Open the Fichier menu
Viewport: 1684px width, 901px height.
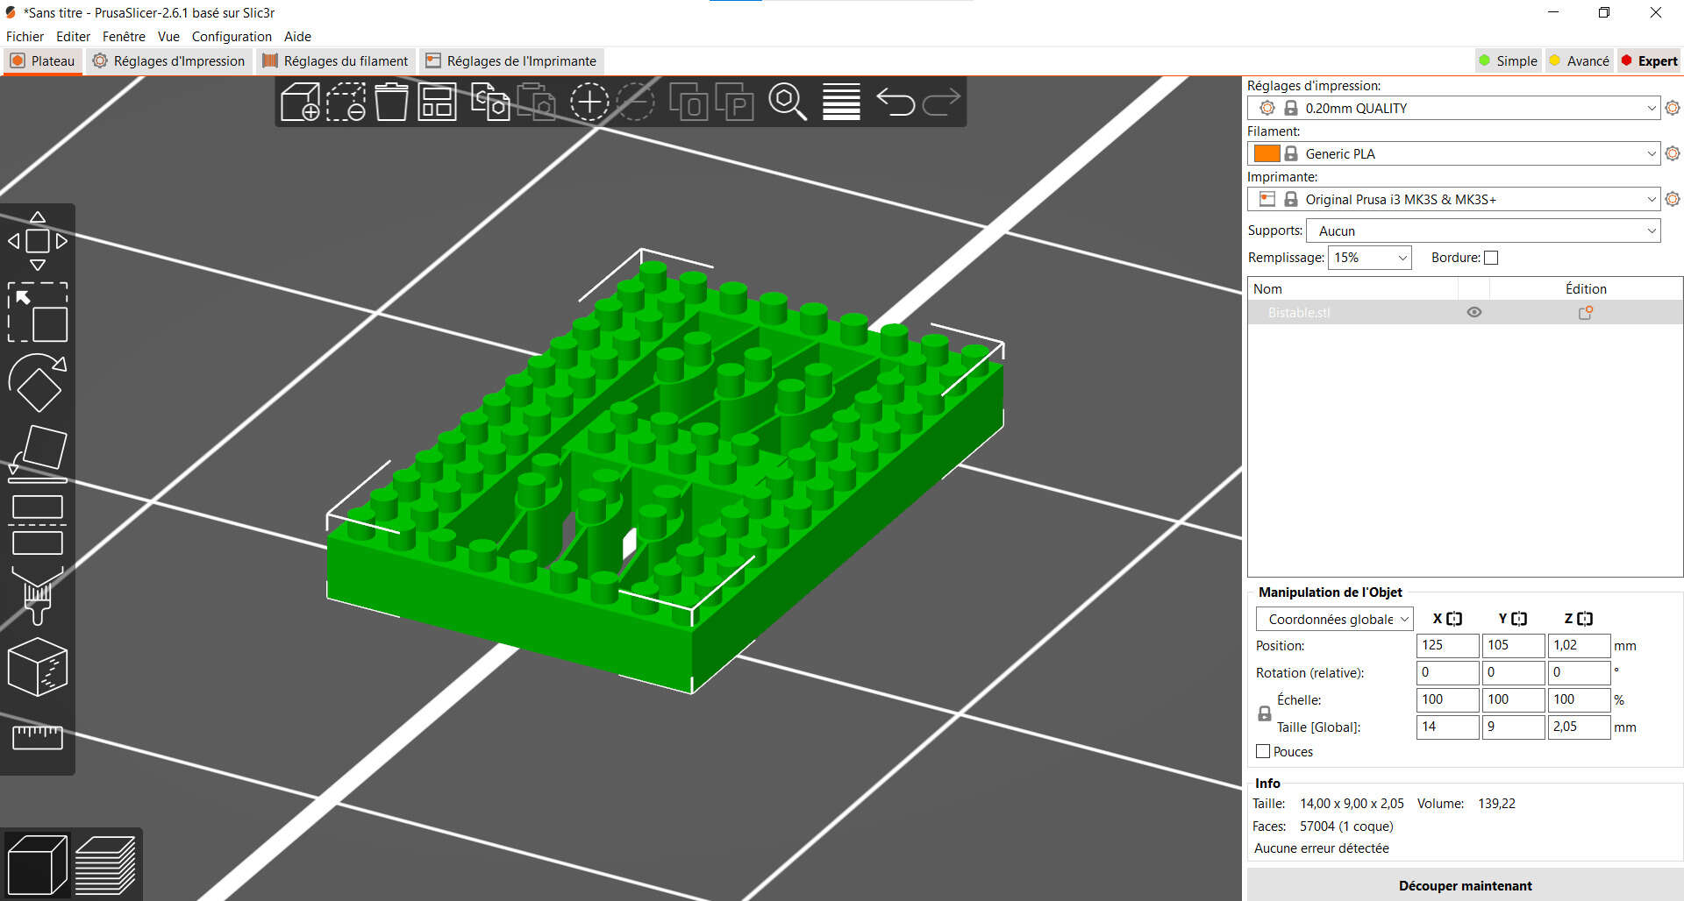pos(25,36)
